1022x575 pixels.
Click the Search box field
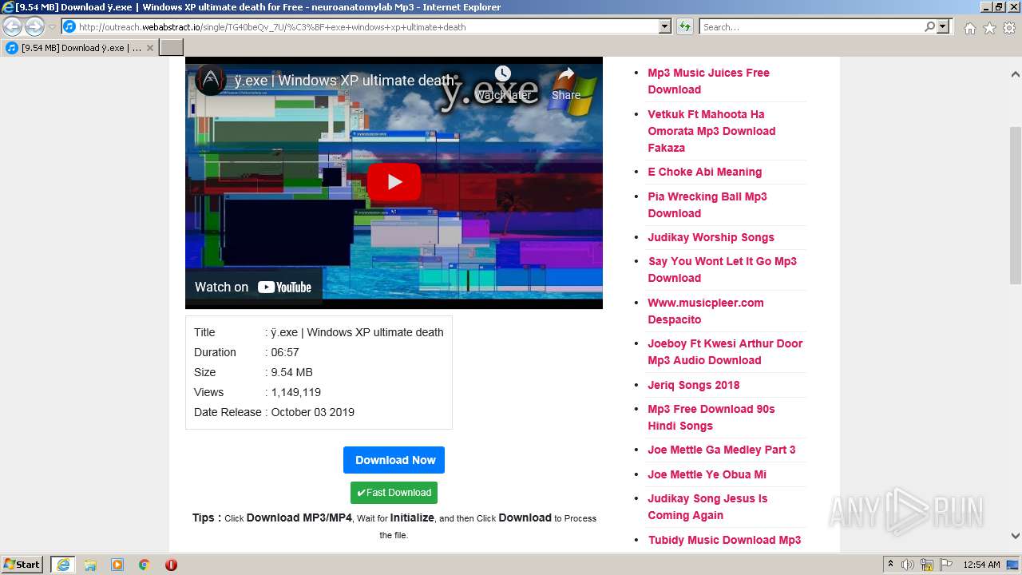pyautogui.click(x=810, y=26)
